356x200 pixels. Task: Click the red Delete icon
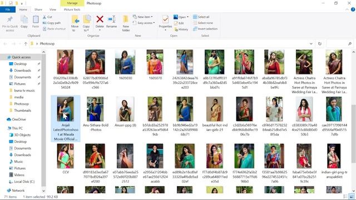[x=100, y=19]
